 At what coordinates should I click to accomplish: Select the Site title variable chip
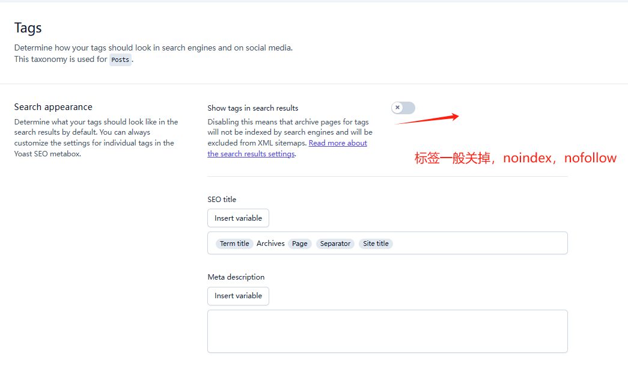point(376,244)
